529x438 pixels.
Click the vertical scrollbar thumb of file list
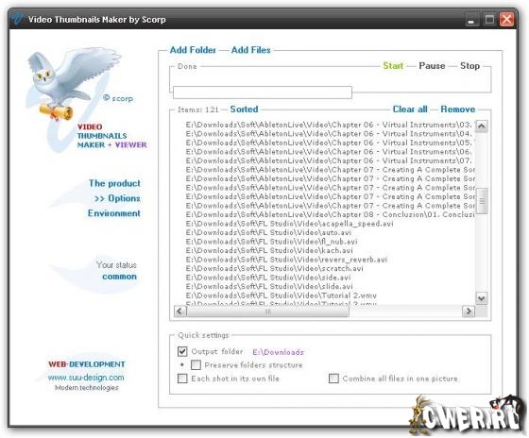point(482,201)
